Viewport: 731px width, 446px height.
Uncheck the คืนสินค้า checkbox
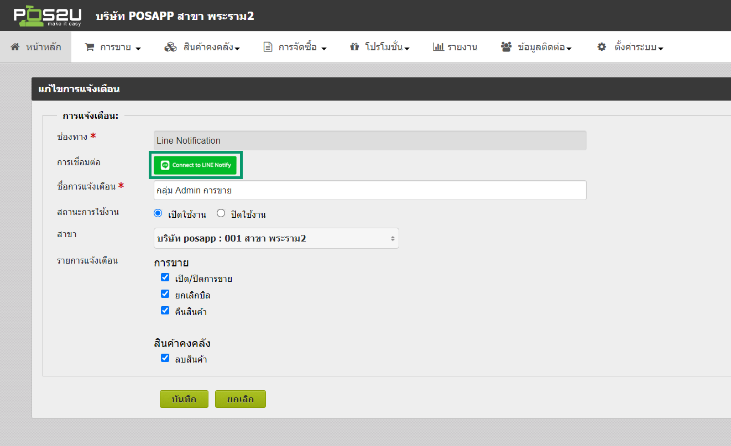click(165, 311)
